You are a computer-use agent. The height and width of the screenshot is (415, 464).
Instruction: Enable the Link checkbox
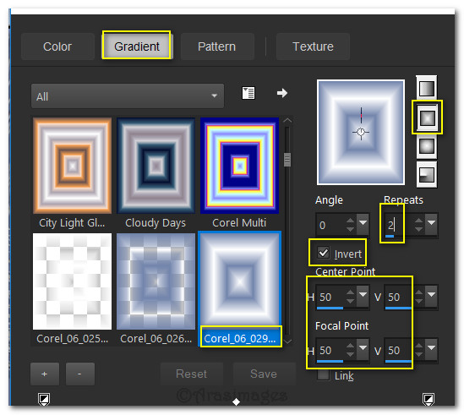pyautogui.click(x=323, y=375)
